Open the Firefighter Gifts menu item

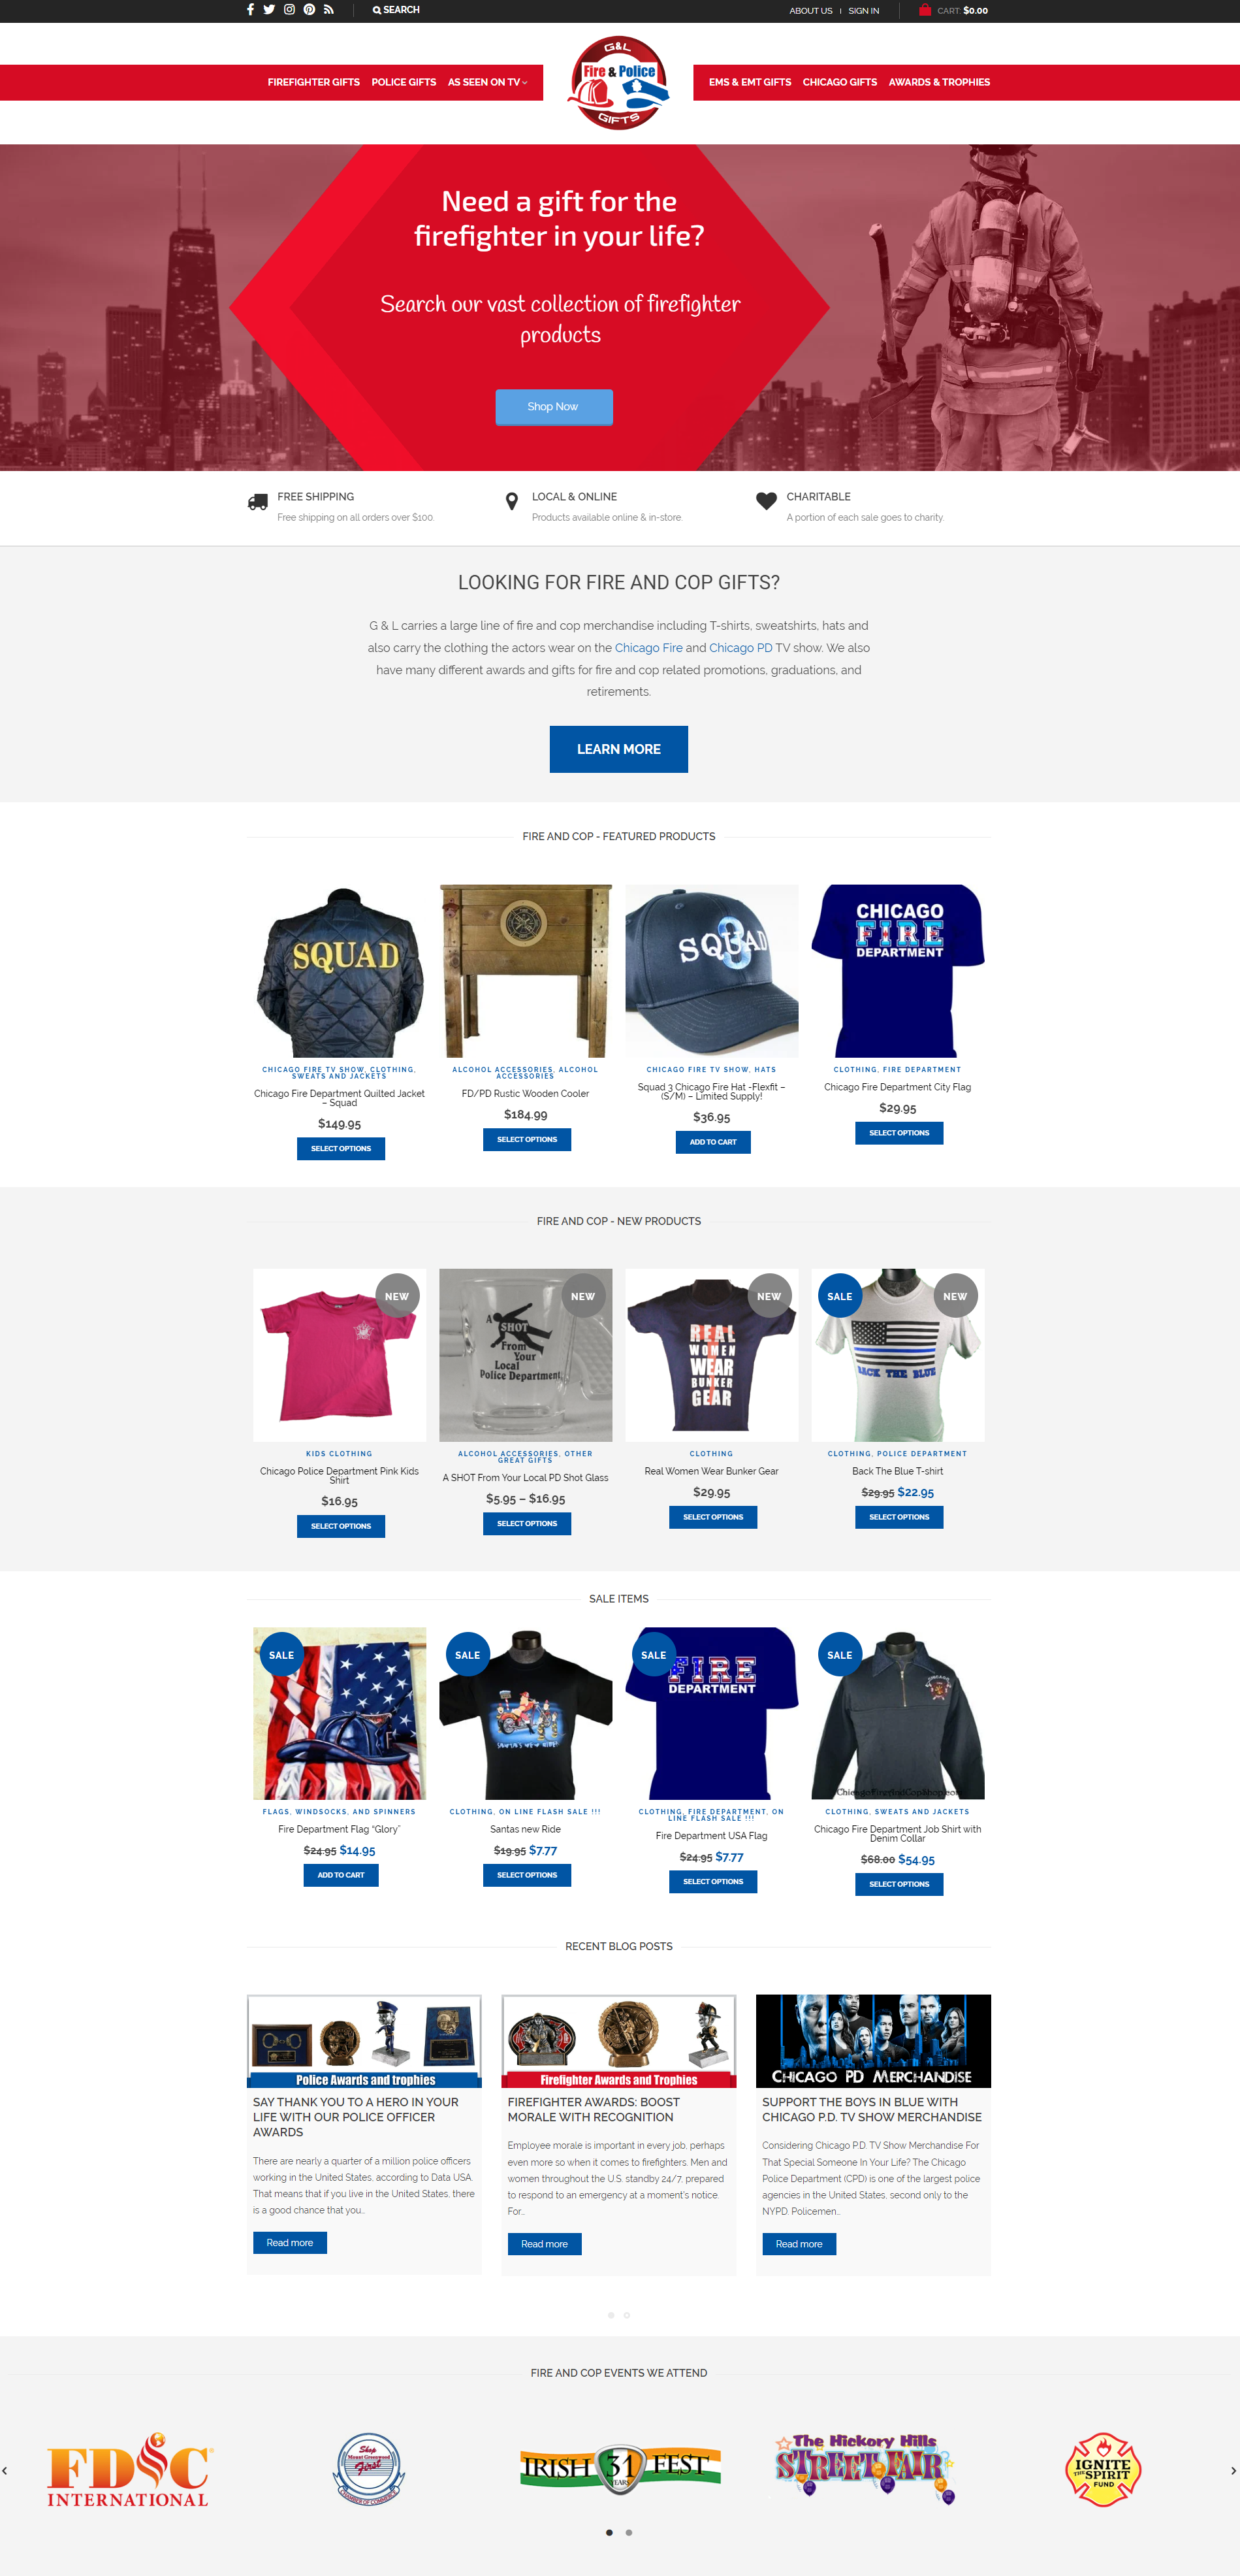coord(313,82)
